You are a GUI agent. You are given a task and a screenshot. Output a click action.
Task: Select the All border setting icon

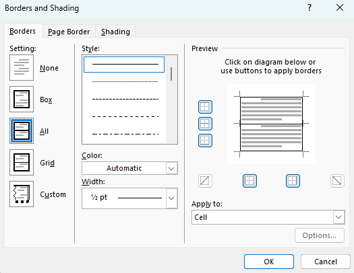coord(22,130)
